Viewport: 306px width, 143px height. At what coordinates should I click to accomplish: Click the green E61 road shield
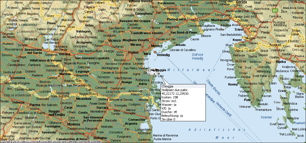coord(276,10)
